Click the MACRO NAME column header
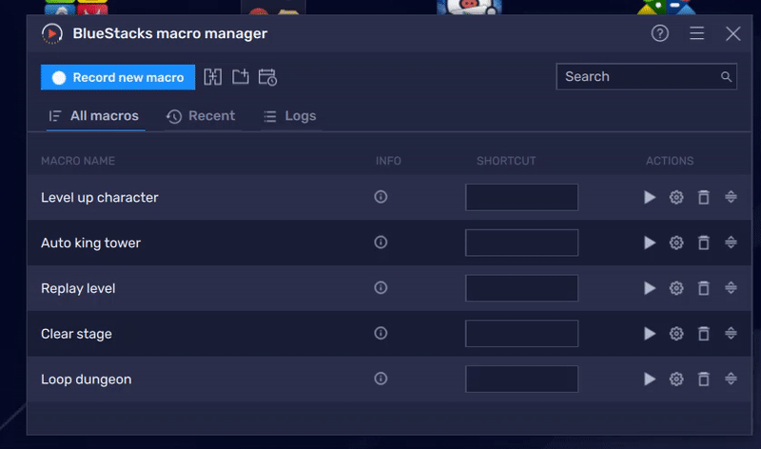Screen dimensions: 761x449 (x=78, y=161)
